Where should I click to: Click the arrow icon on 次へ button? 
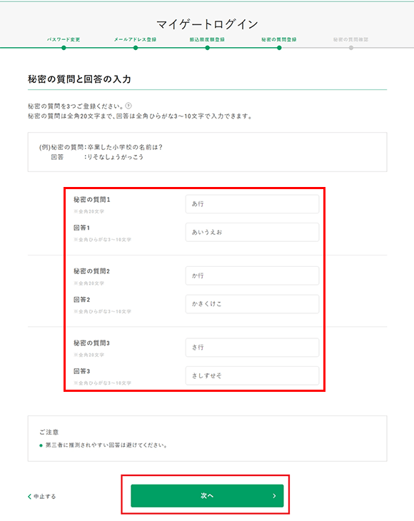point(274,496)
